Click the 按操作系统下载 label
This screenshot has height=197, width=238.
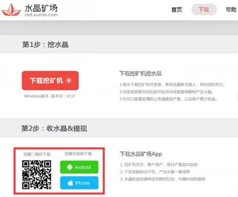78,154
